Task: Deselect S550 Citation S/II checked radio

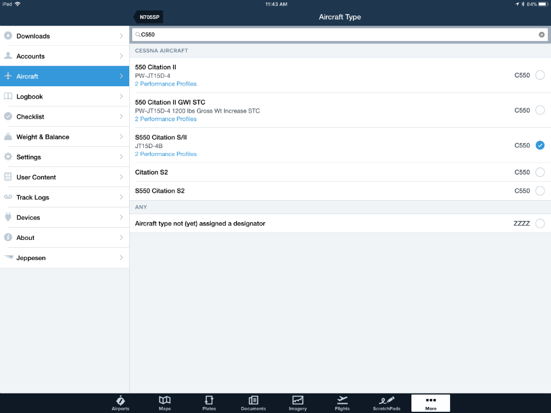Action: click(540, 145)
